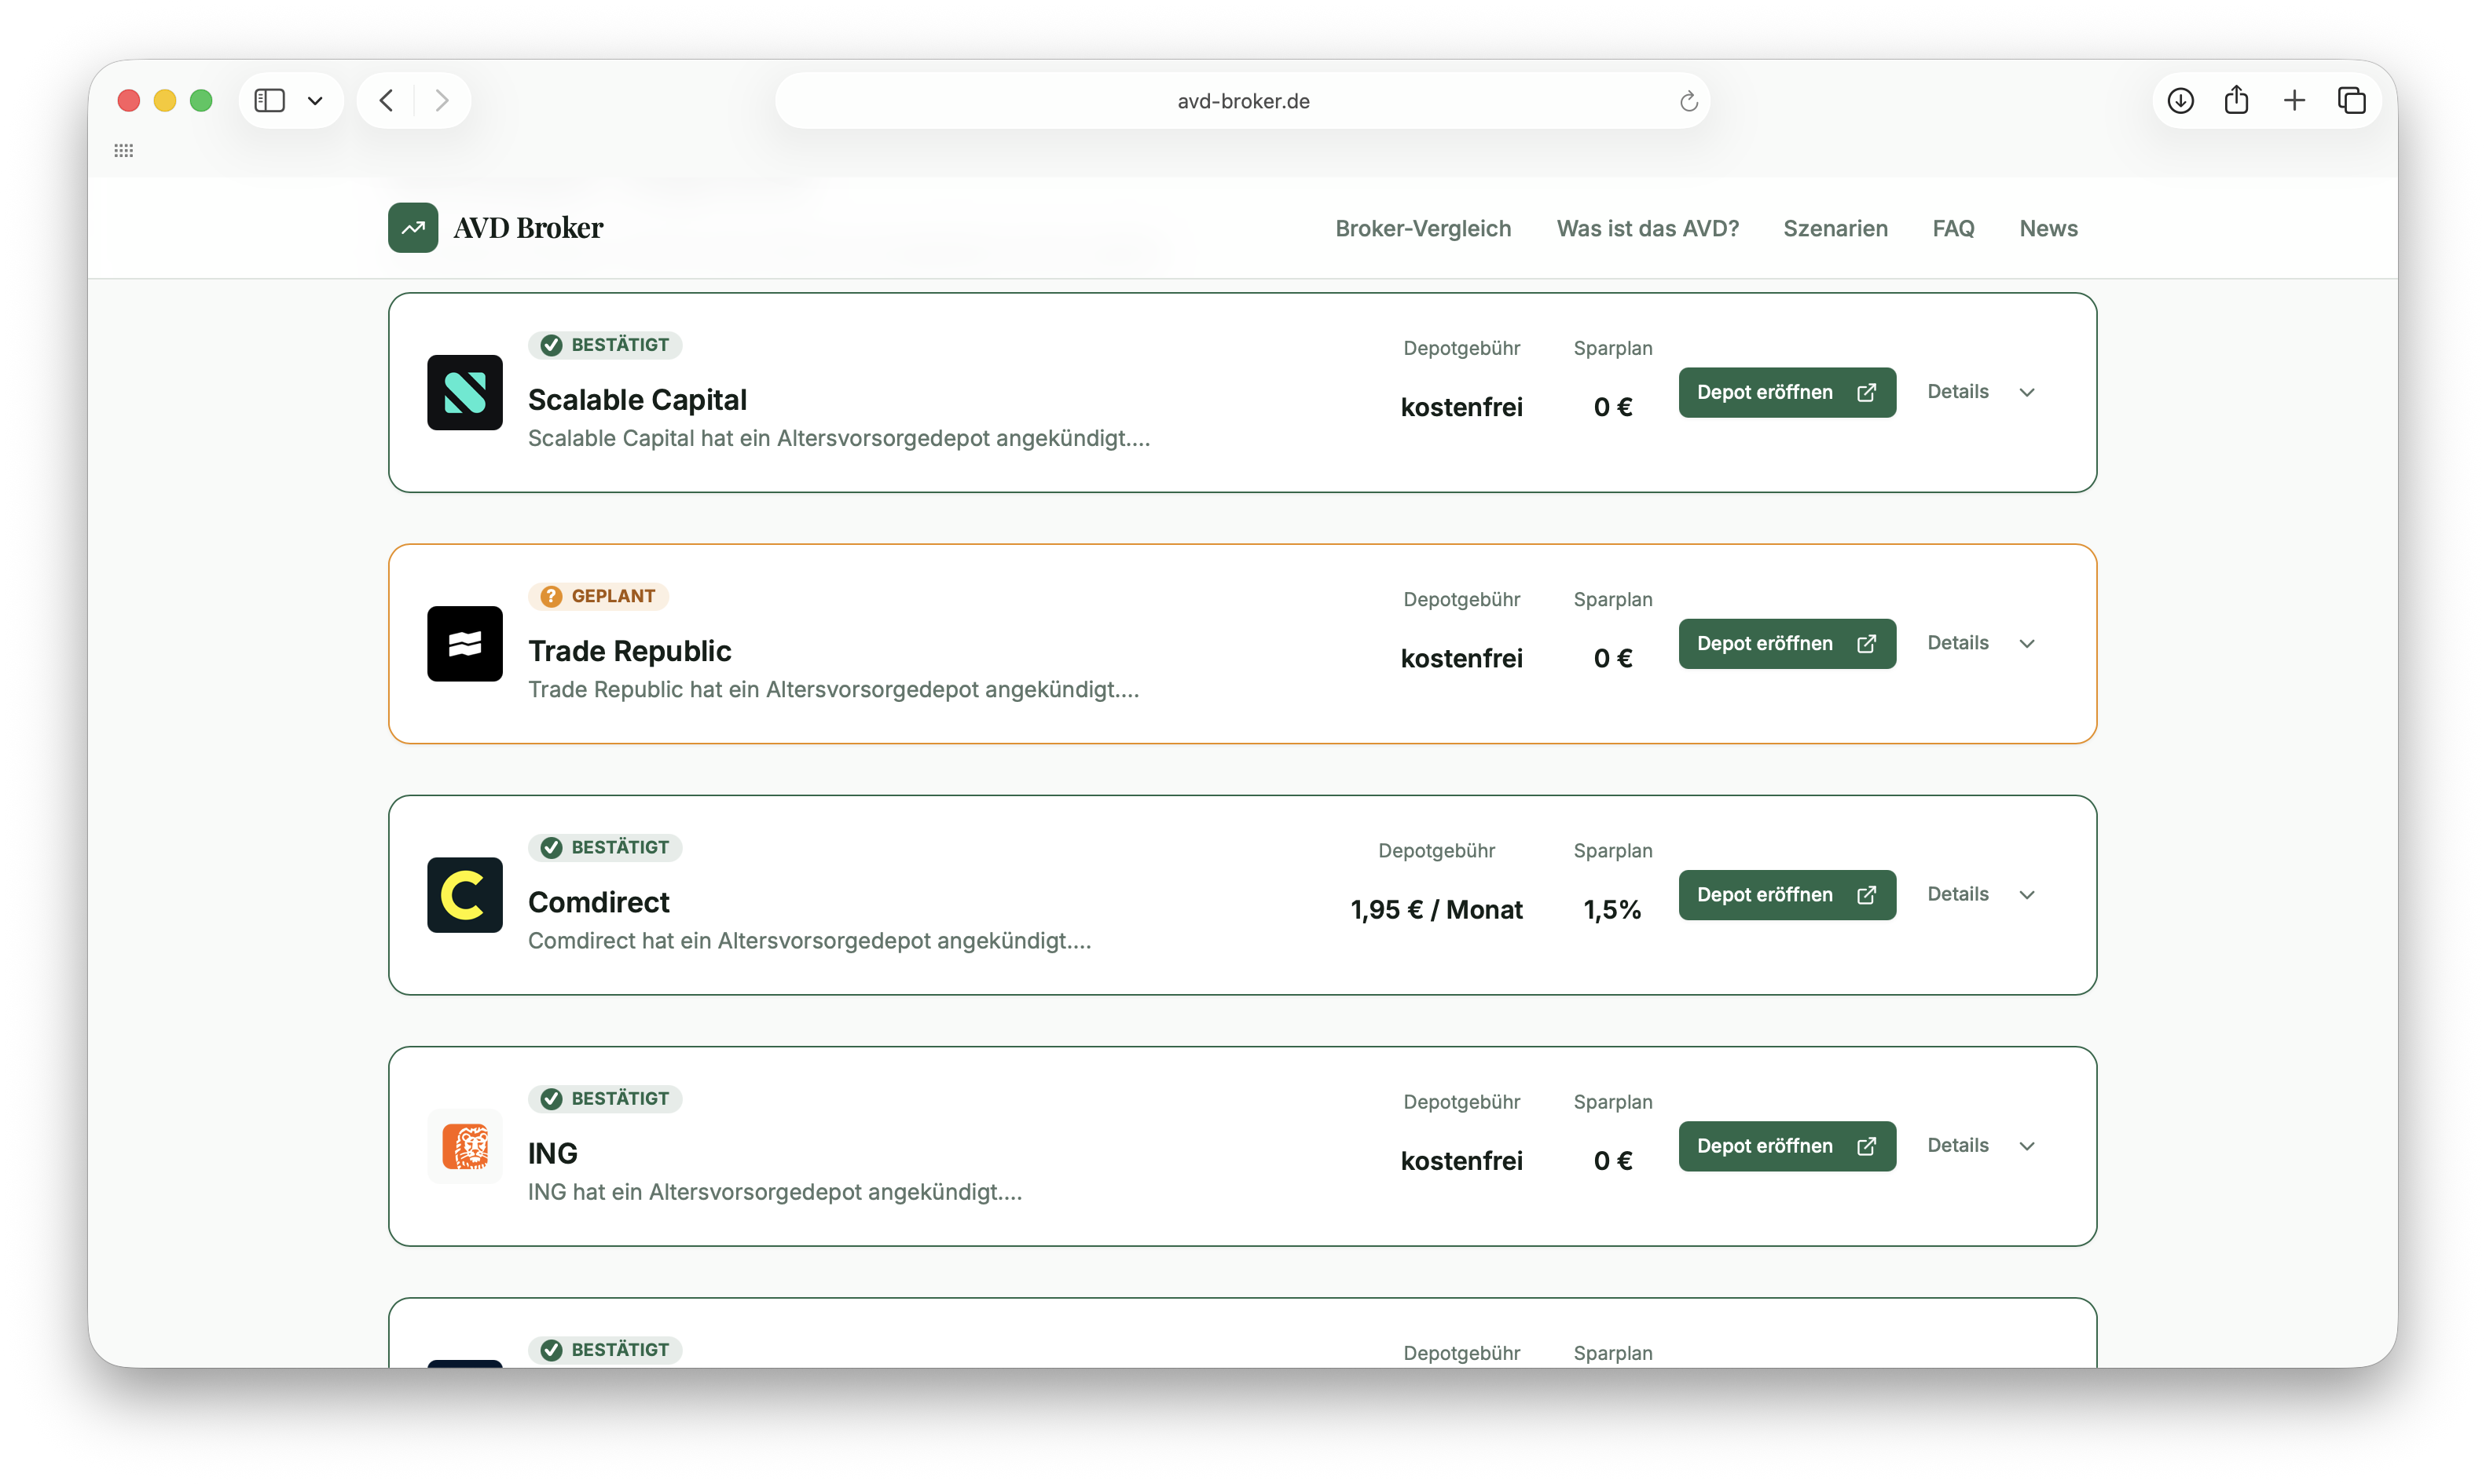This screenshot has height=1484, width=2486.
Task: Go back with the browser back arrow
Action: point(386,100)
